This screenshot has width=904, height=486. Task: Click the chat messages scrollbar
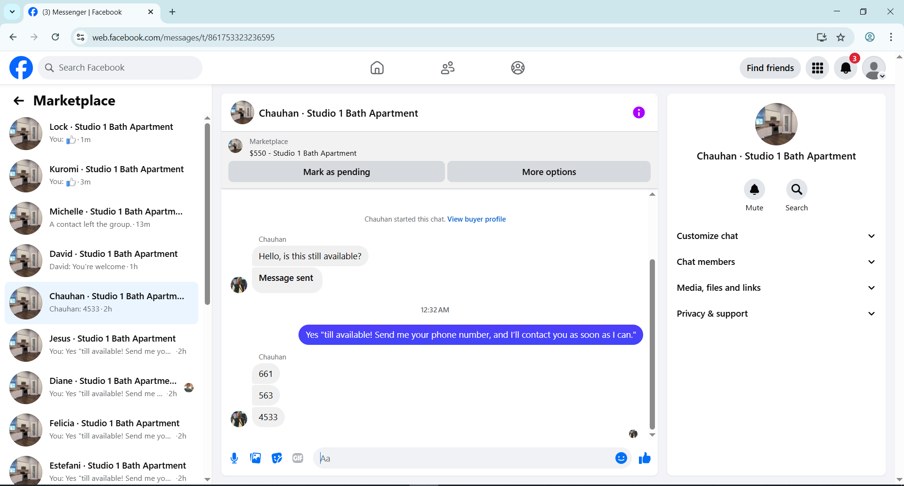point(652,343)
